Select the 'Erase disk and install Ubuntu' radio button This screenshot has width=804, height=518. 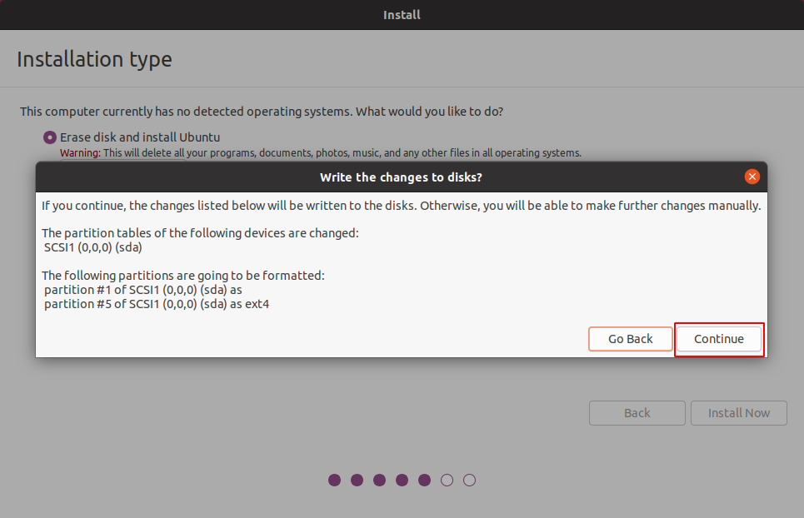(x=50, y=137)
